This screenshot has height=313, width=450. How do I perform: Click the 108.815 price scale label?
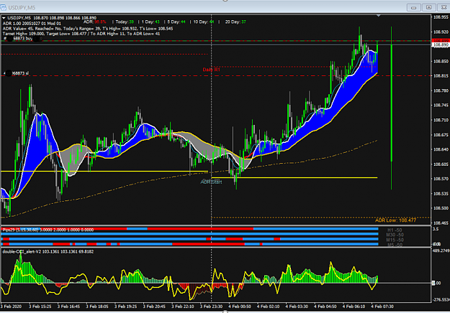441,76
